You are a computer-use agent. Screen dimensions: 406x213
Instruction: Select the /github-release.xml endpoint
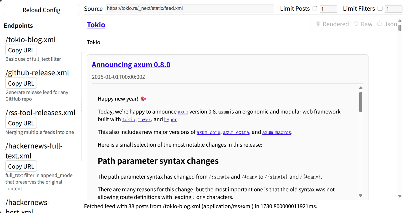coord(37,73)
